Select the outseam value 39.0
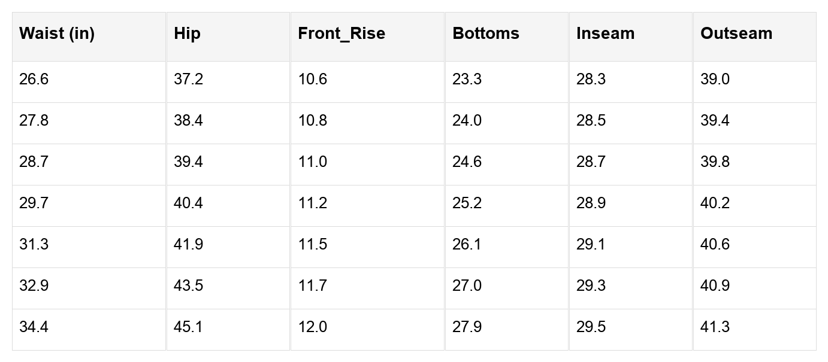This screenshot has height=362, width=828. [x=715, y=80]
